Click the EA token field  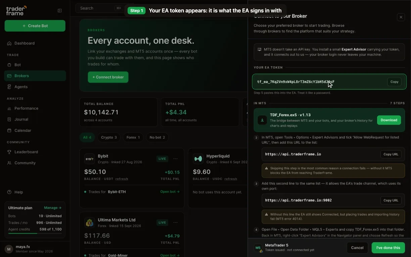coord(329,82)
